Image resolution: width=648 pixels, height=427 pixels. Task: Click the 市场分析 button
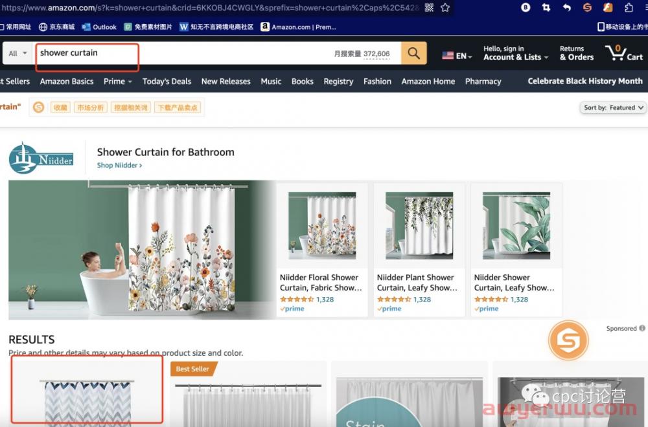91,107
